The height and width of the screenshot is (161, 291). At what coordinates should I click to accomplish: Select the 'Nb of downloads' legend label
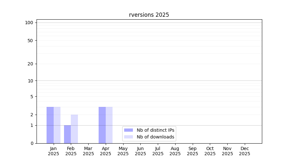156,137
